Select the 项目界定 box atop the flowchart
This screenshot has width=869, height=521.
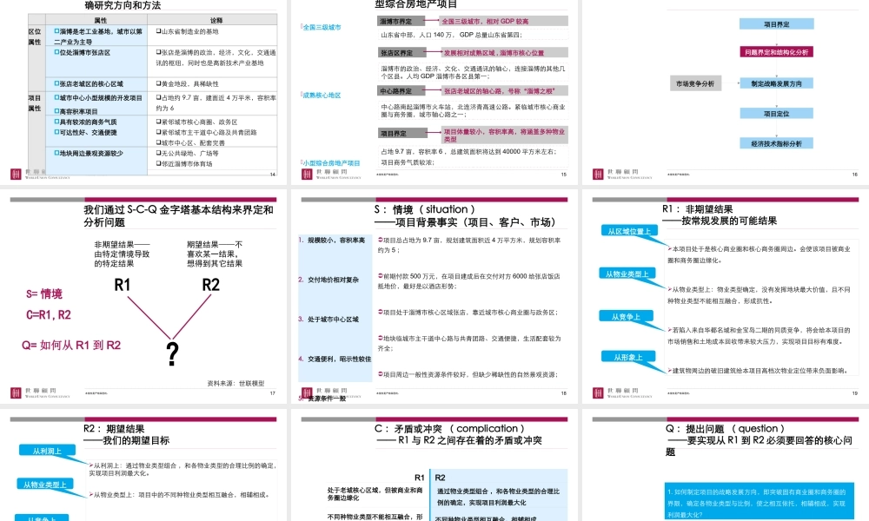click(776, 23)
